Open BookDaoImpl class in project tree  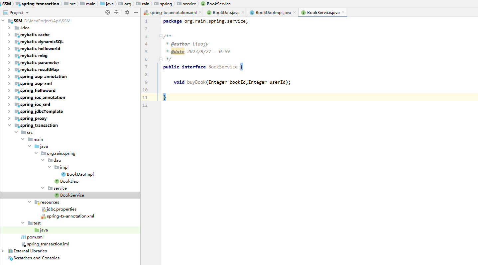point(80,174)
